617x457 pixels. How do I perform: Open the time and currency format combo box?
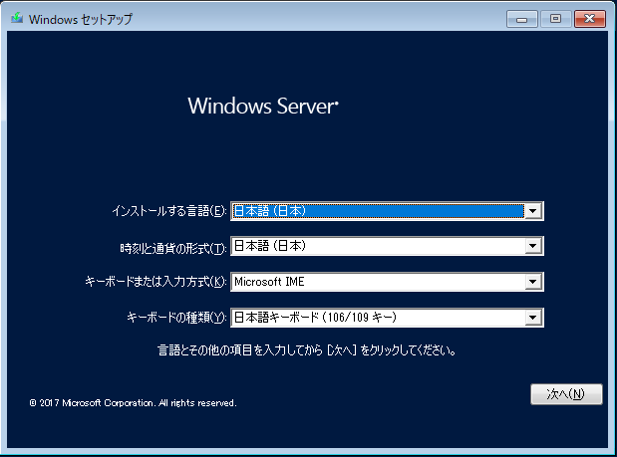tap(387, 246)
